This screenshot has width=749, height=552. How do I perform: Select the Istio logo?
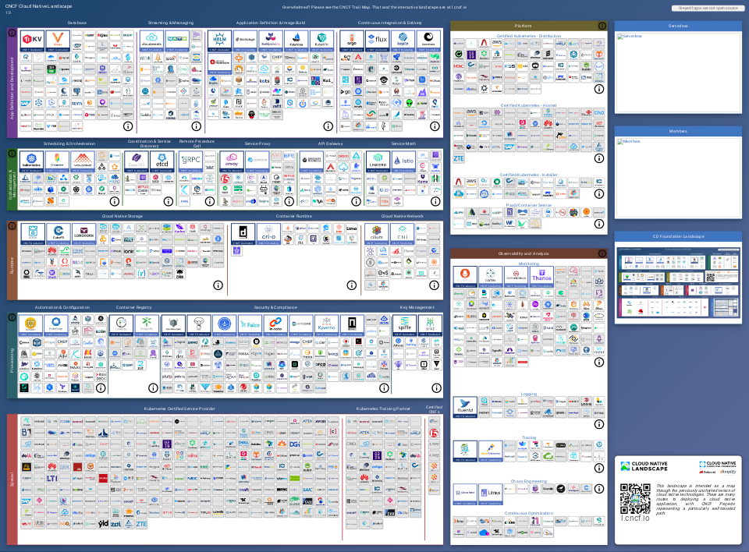[x=404, y=162]
